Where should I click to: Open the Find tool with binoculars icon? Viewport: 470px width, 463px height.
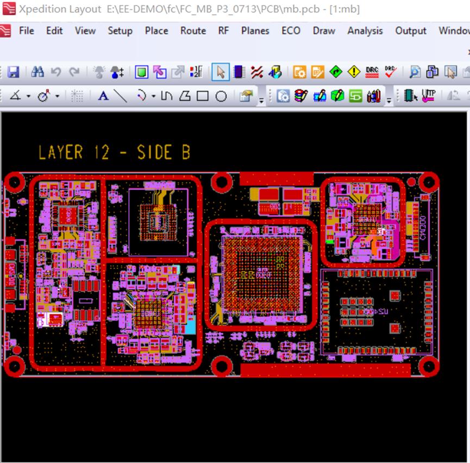coord(39,72)
